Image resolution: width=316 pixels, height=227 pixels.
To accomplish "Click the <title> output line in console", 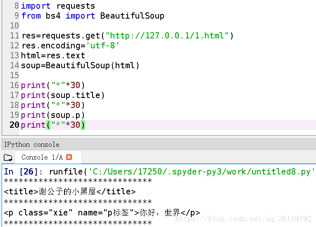I will (x=70, y=191).
